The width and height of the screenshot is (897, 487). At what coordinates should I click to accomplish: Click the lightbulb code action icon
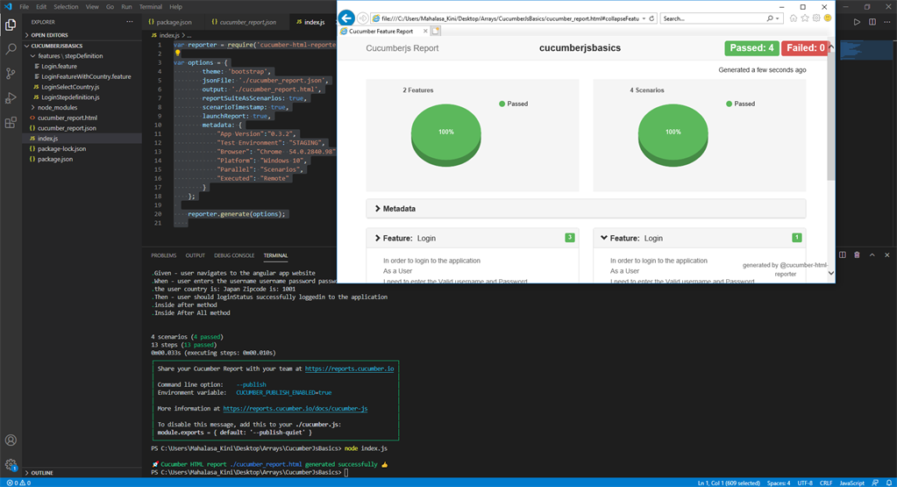click(x=177, y=53)
